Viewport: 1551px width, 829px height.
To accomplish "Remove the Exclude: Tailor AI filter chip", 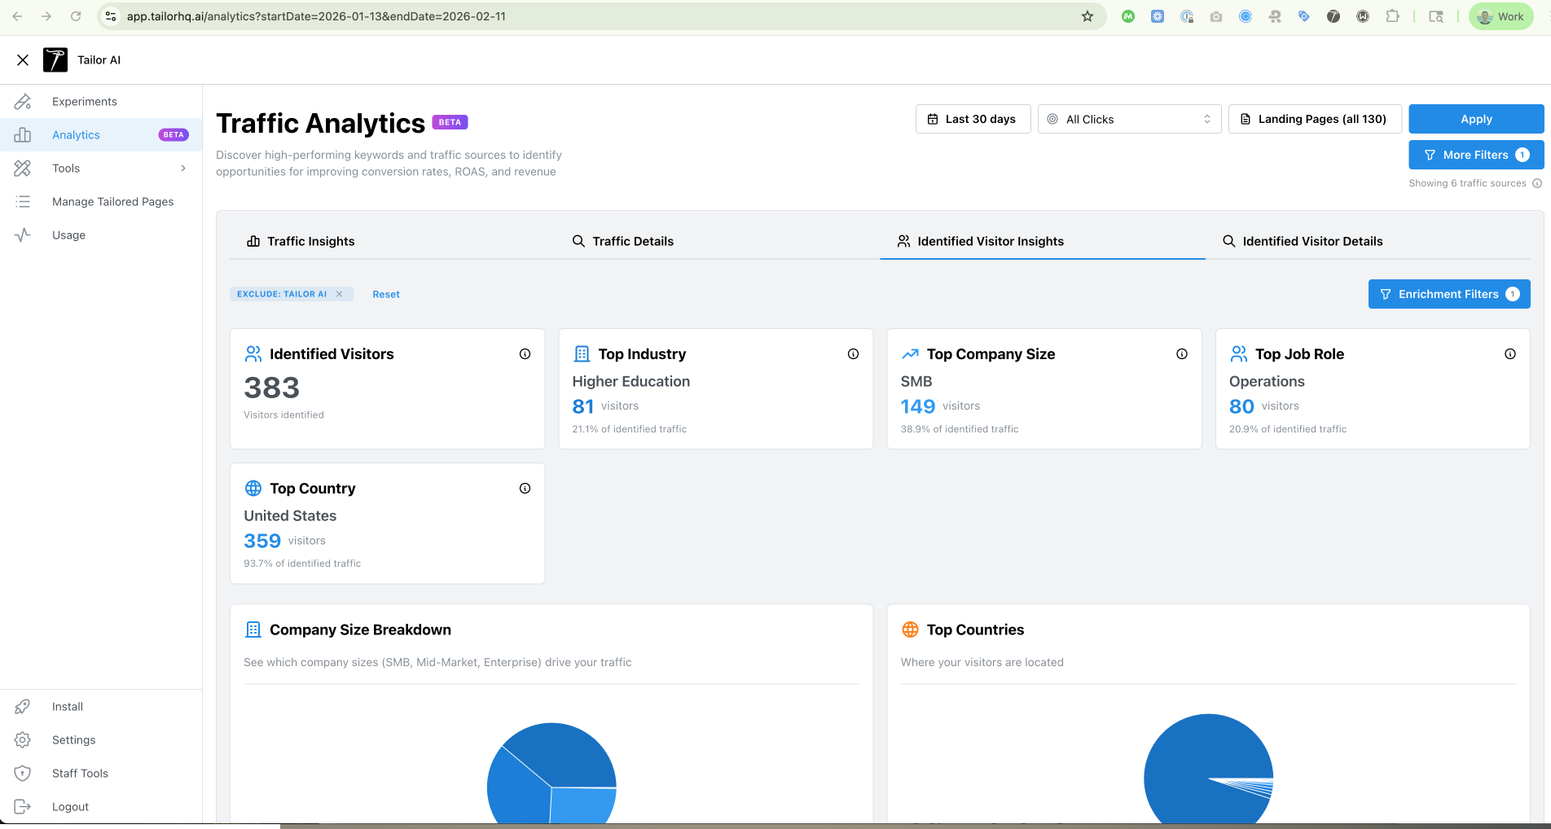I will pyautogui.click(x=340, y=293).
